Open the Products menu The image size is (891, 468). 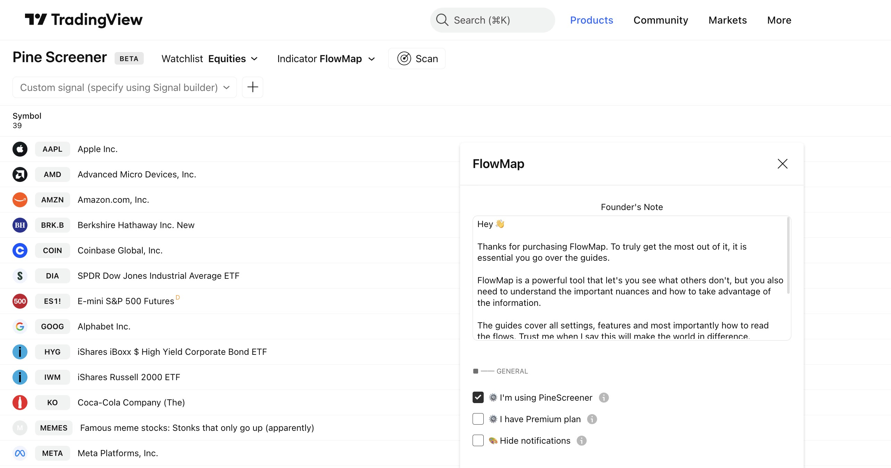(591, 20)
